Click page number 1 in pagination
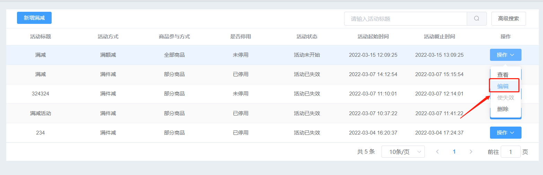Viewport: 543px width, 175px height. [454, 151]
